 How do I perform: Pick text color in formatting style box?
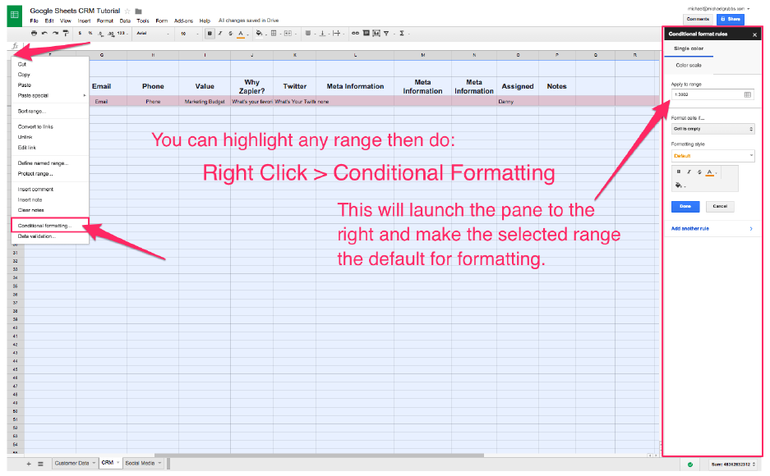711,172
